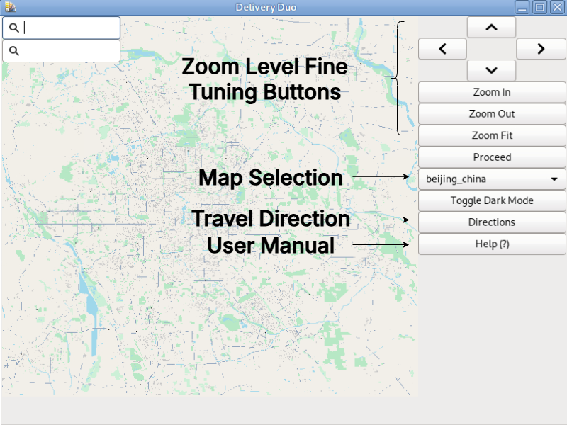Viewport: 567px width, 425px height.
Task: Pan the map right with the right arrow
Action: click(541, 49)
